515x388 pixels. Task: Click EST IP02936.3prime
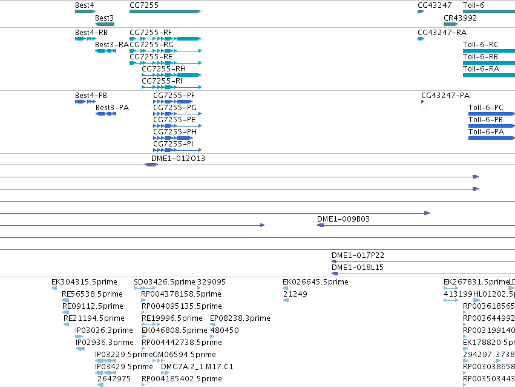(x=80, y=349)
